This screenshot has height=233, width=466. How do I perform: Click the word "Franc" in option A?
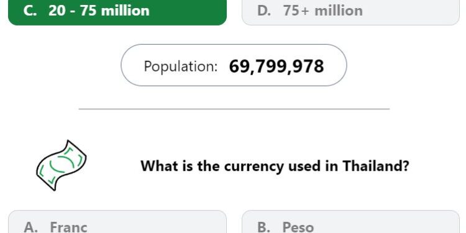click(x=68, y=227)
